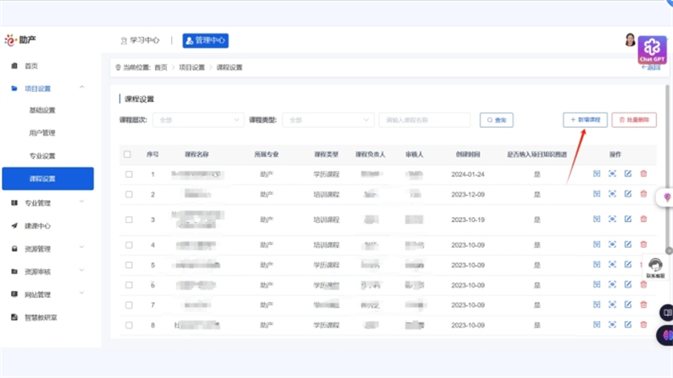Click the edit icon in row 1

click(628, 174)
